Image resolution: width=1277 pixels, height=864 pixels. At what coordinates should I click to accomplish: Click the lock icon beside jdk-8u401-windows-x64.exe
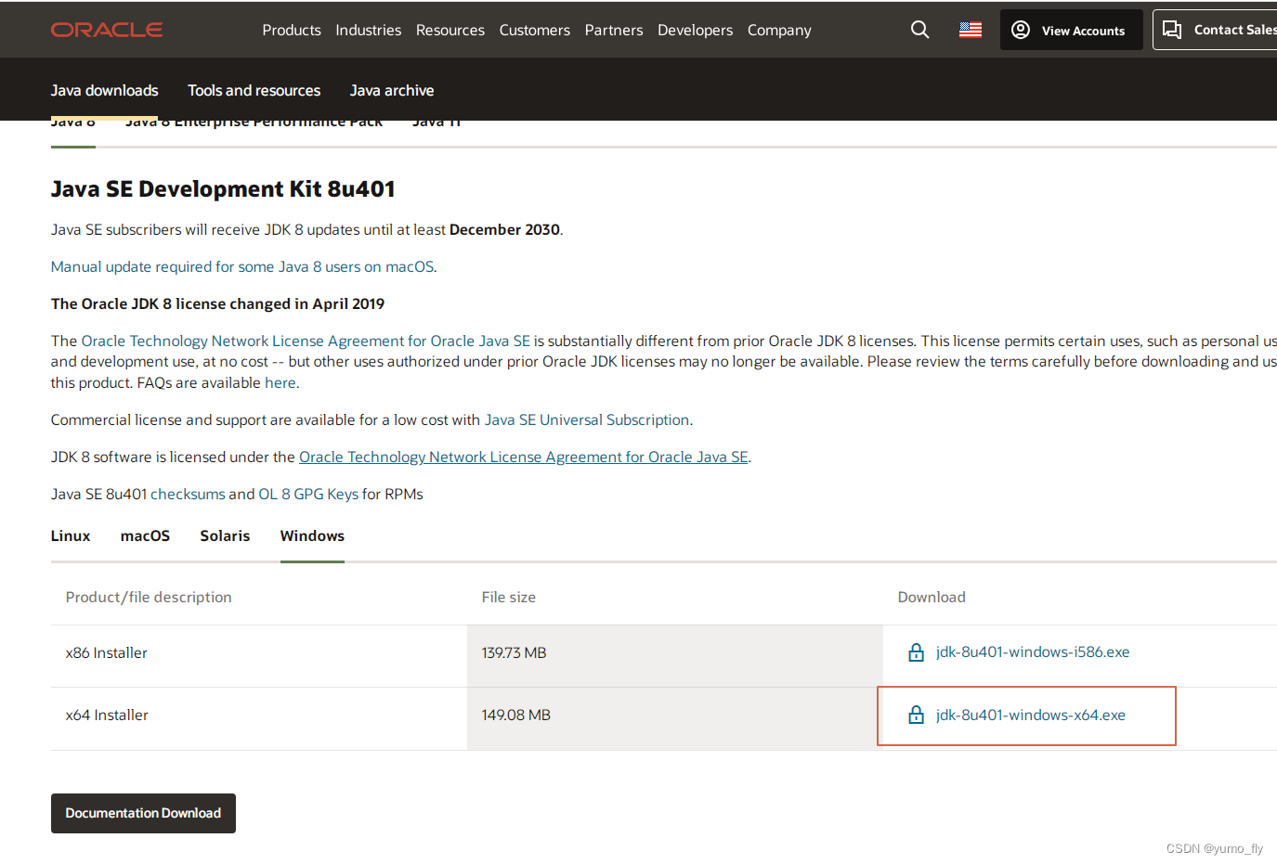click(916, 715)
